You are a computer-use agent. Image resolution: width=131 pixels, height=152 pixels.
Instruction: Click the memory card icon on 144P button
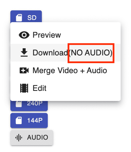pos(19,120)
